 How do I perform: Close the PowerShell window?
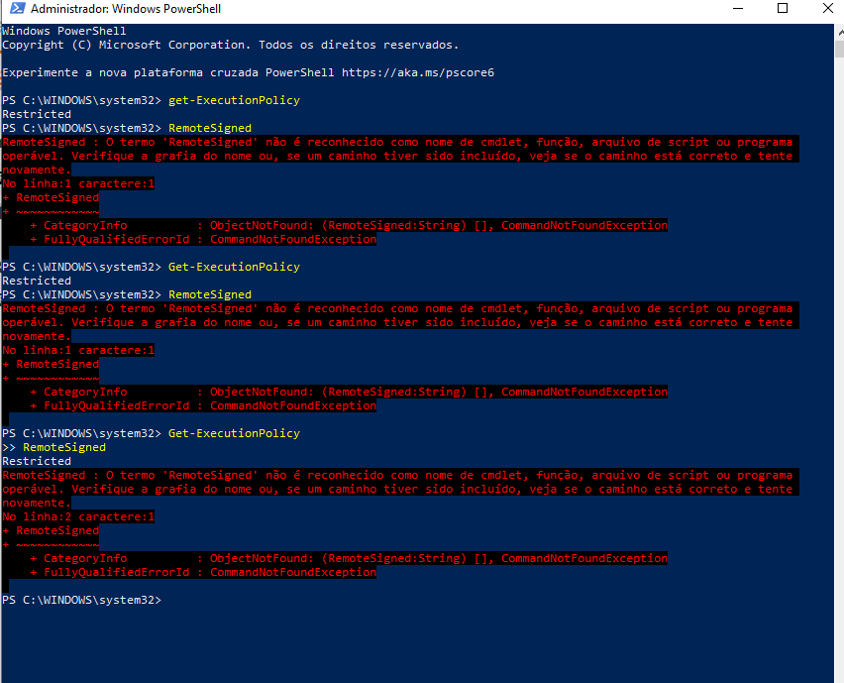click(x=828, y=8)
